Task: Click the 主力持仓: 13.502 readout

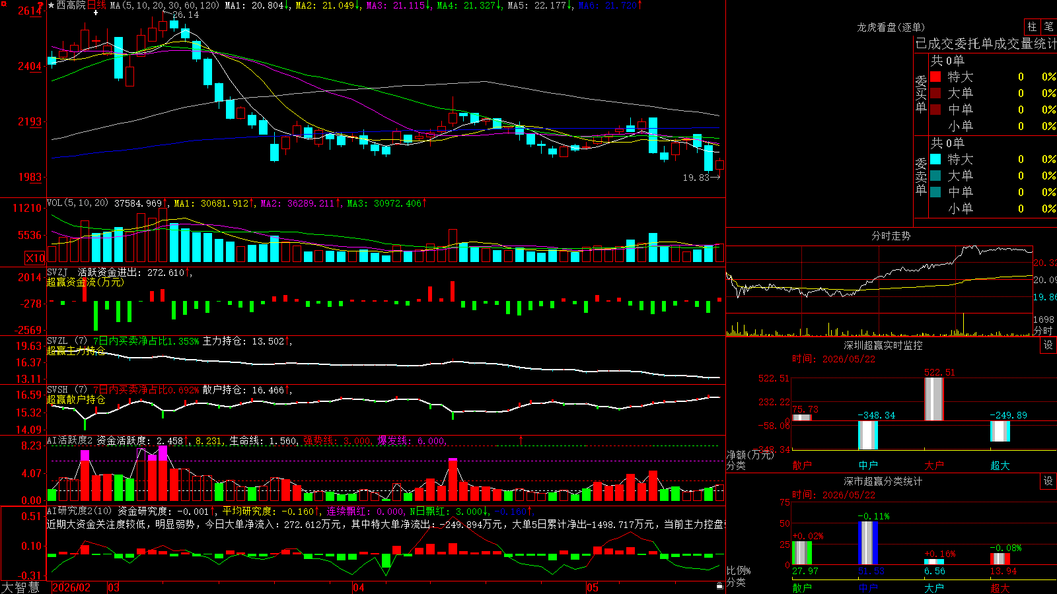Action: (244, 341)
